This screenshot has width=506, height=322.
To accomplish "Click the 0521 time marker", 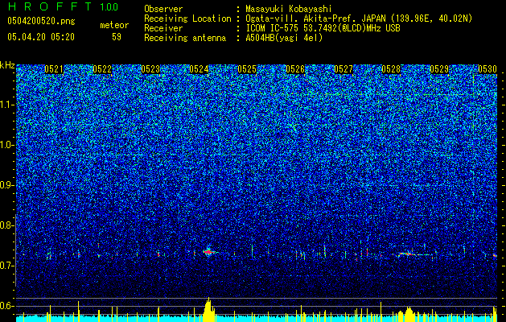I will [54, 69].
